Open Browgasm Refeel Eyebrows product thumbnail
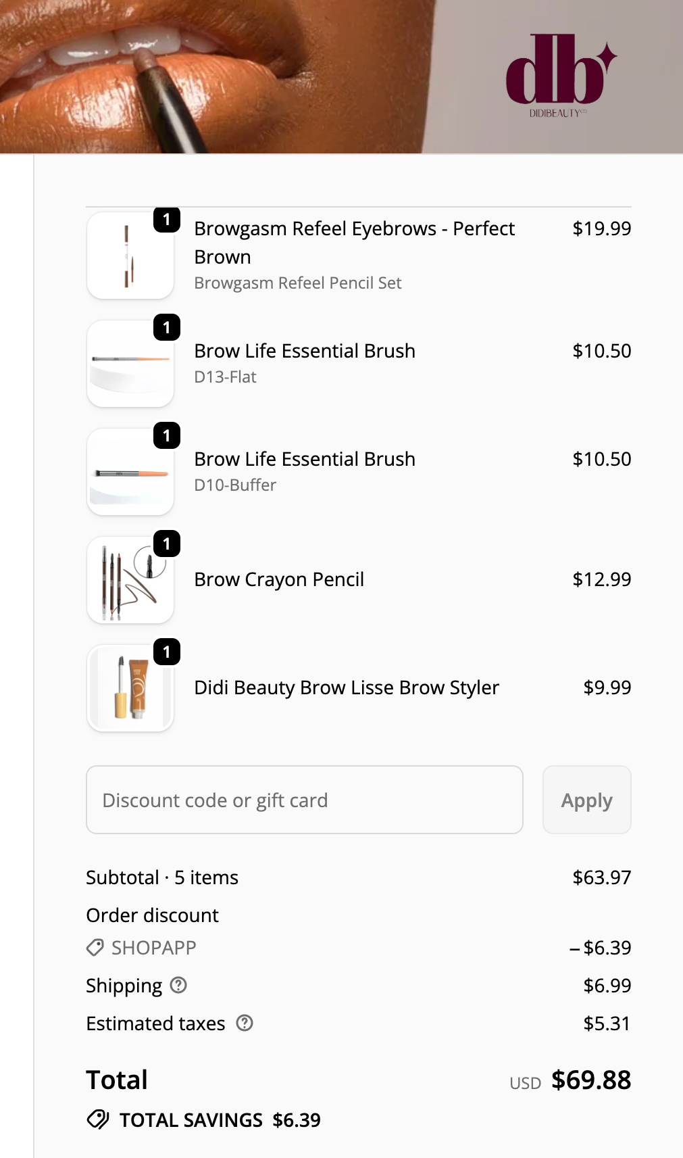The width and height of the screenshot is (683, 1158). click(130, 256)
